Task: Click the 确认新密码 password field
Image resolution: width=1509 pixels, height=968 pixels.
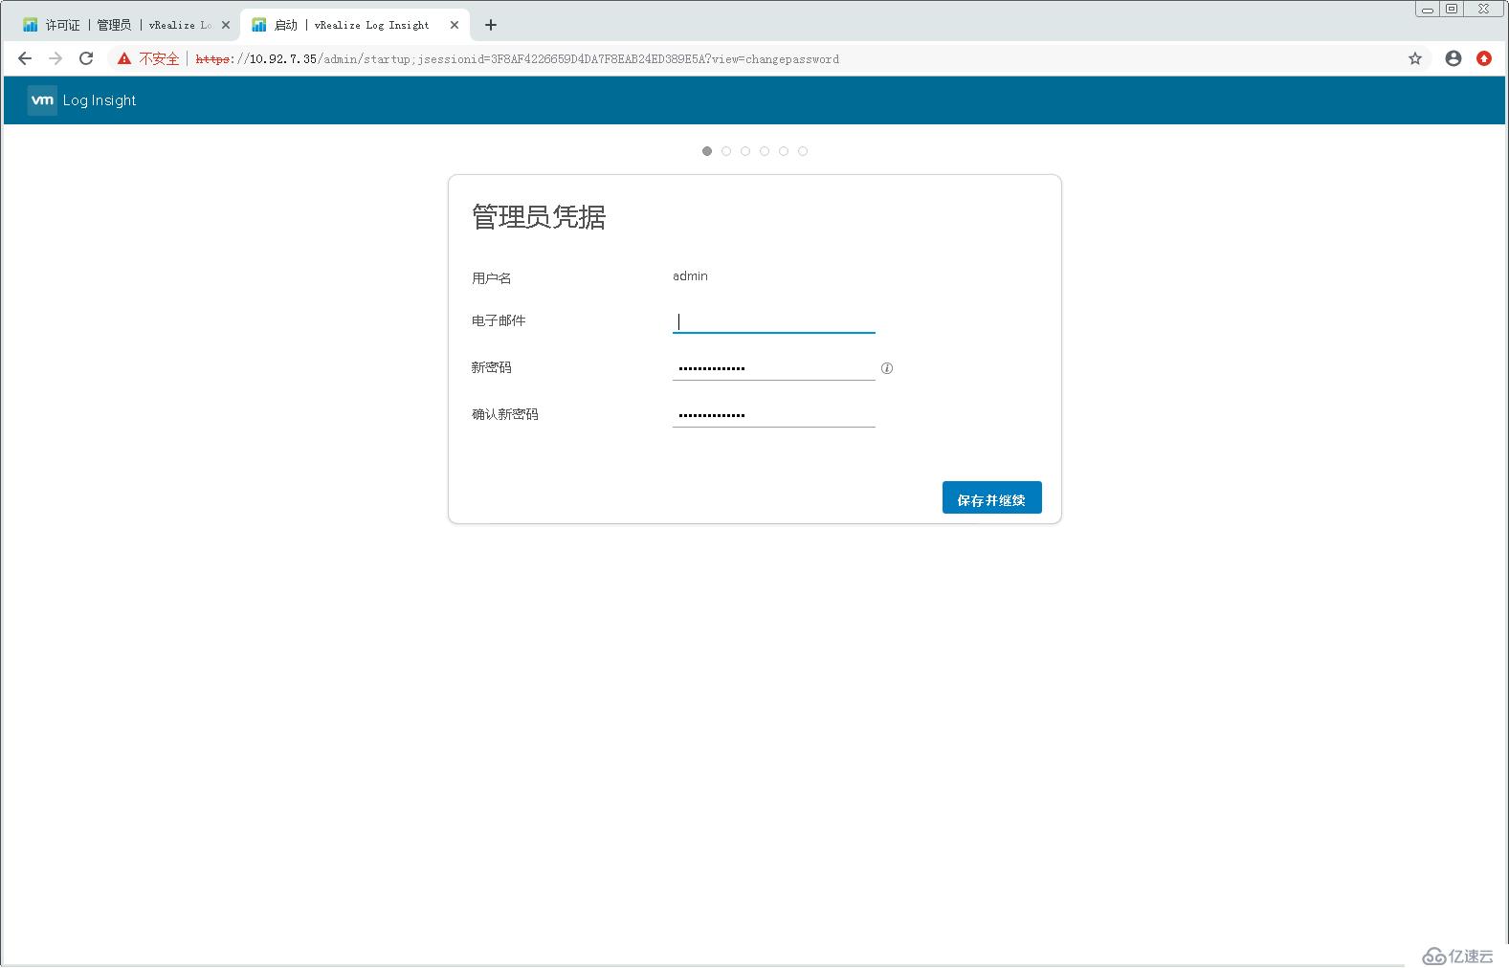Action: coord(773,414)
